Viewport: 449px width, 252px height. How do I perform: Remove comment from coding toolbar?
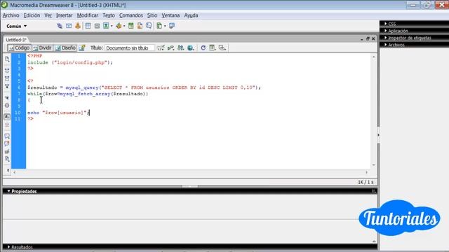pyautogui.click(x=7, y=143)
